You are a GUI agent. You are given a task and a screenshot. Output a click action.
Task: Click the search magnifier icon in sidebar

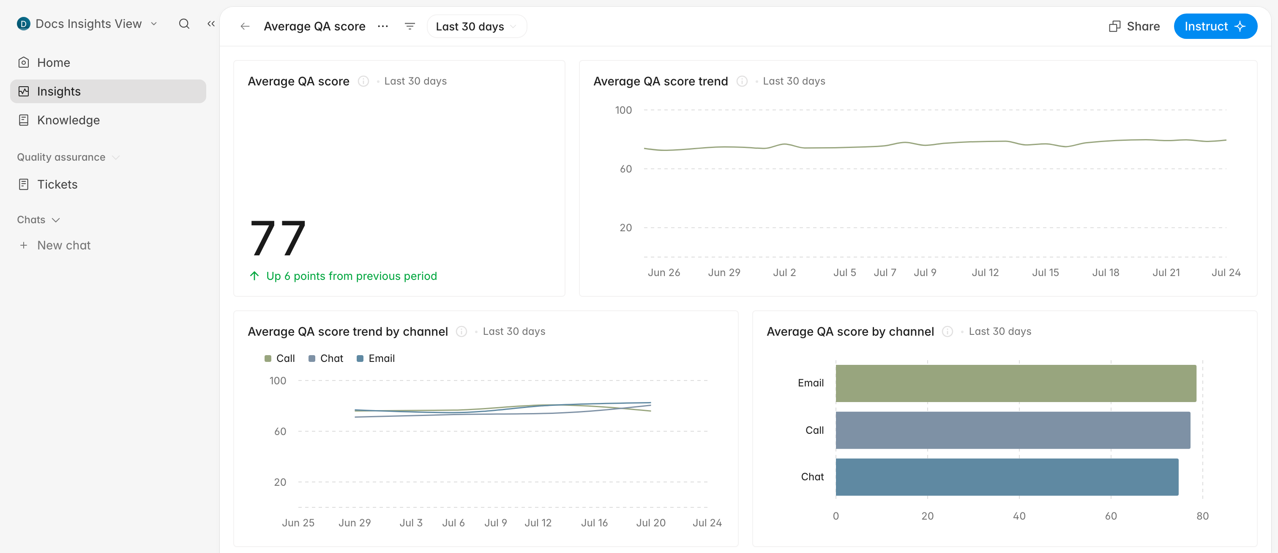click(184, 24)
